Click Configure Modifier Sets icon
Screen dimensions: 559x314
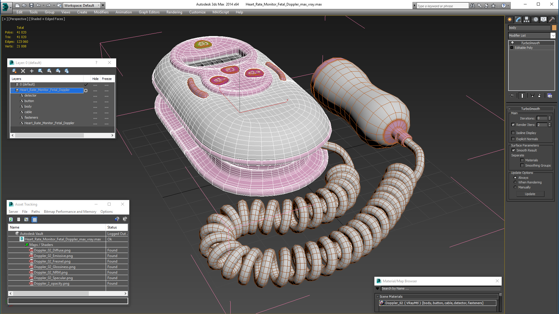pyautogui.click(x=550, y=96)
